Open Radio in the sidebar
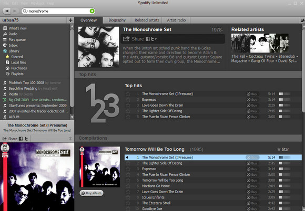The width and height of the screenshot is (305, 211). [x=13, y=34]
